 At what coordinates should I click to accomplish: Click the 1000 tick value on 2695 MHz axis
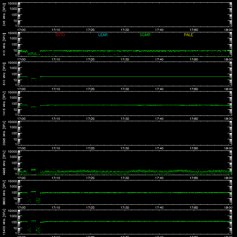coord(13,127)
